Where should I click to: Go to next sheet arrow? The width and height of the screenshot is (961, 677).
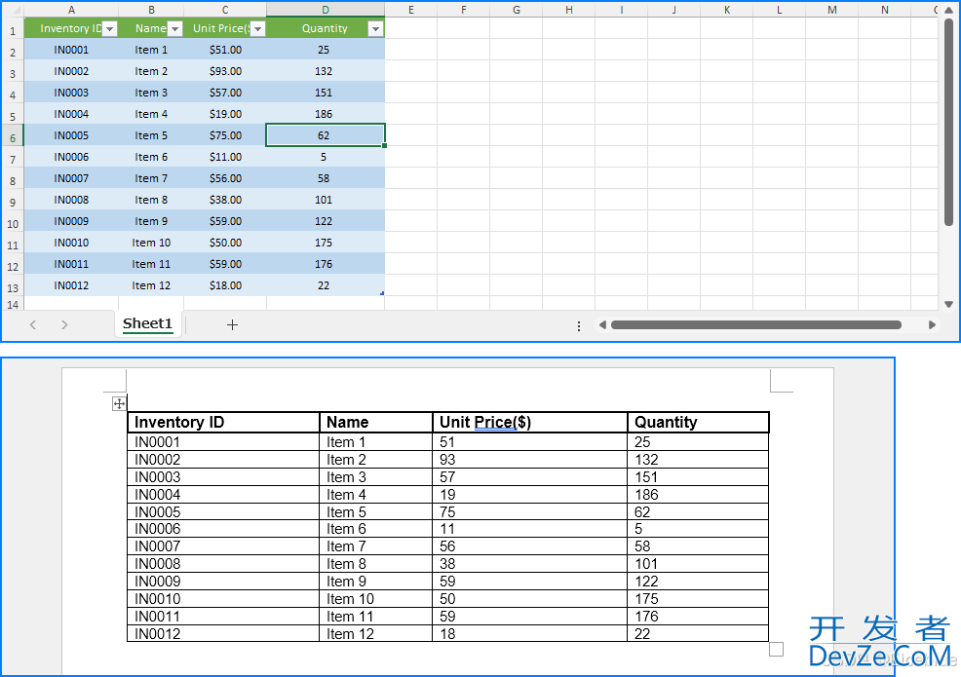point(64,324)
